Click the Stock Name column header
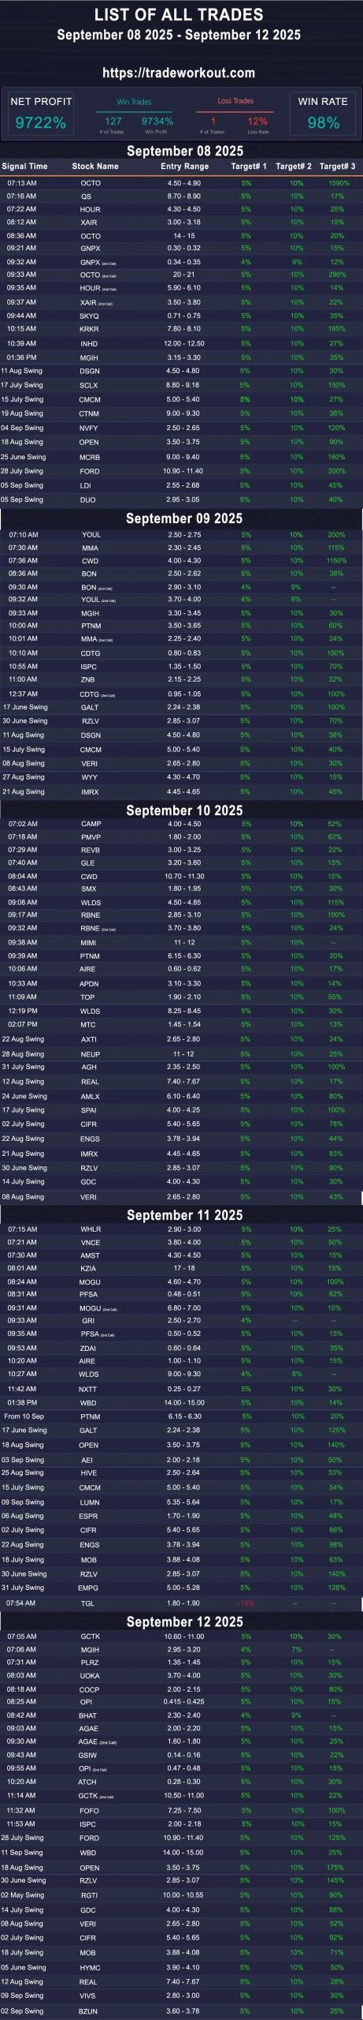 tap(95, 166)
